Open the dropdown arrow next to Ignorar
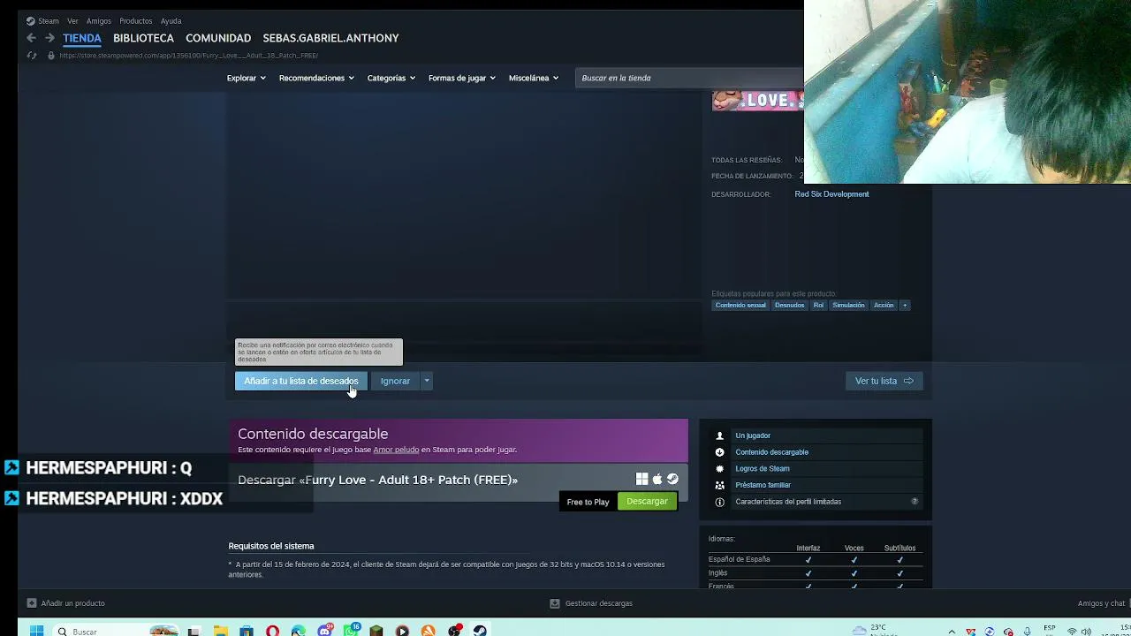Screen dimensions: 1131x636 [426, 381]
